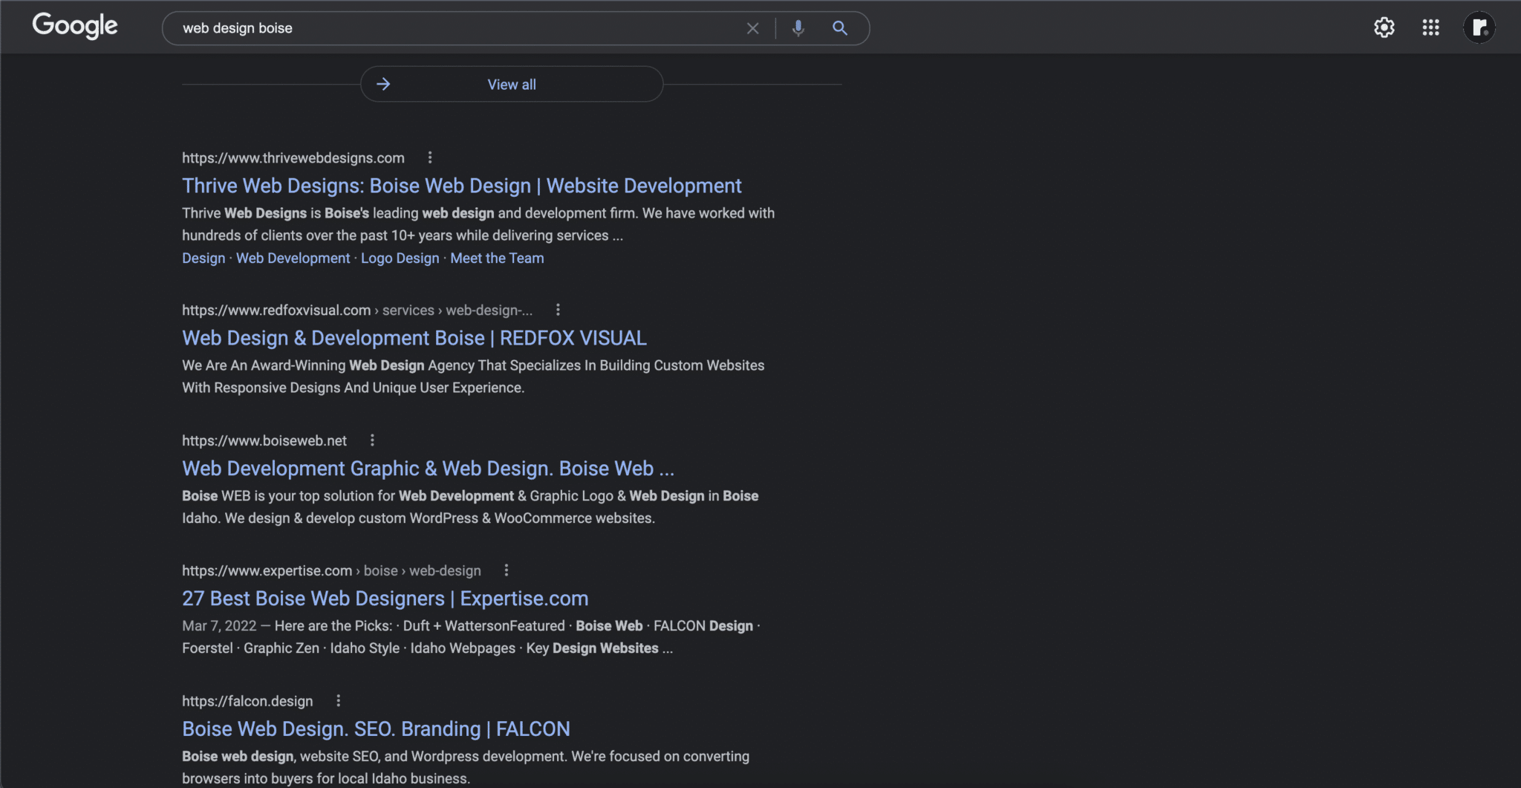Image resolution: width=1521 pixels, height=788 pixels.
Task: Click inside the search input field
Action: point(446,27)
